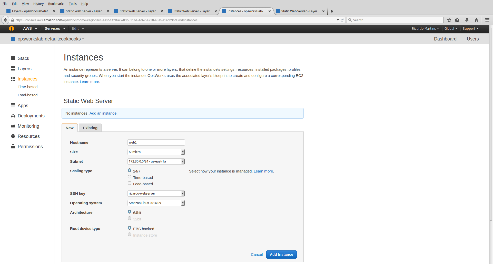Open Layers via its sidebar icon
Viewport: 493px width, 264px height.
pos(13,69)
